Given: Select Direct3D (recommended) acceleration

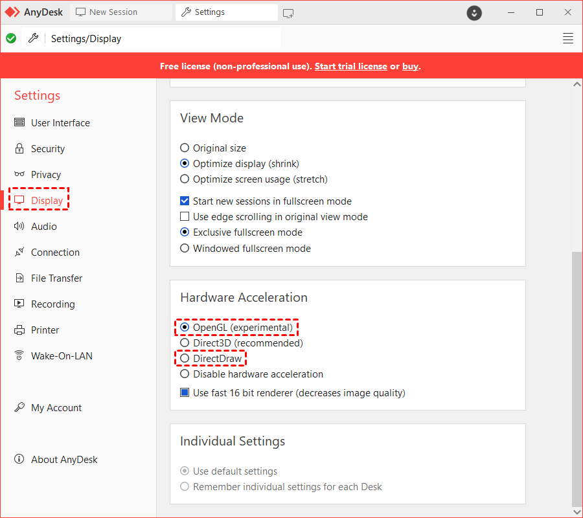Looking at the screenshot, I should (185, 343).
